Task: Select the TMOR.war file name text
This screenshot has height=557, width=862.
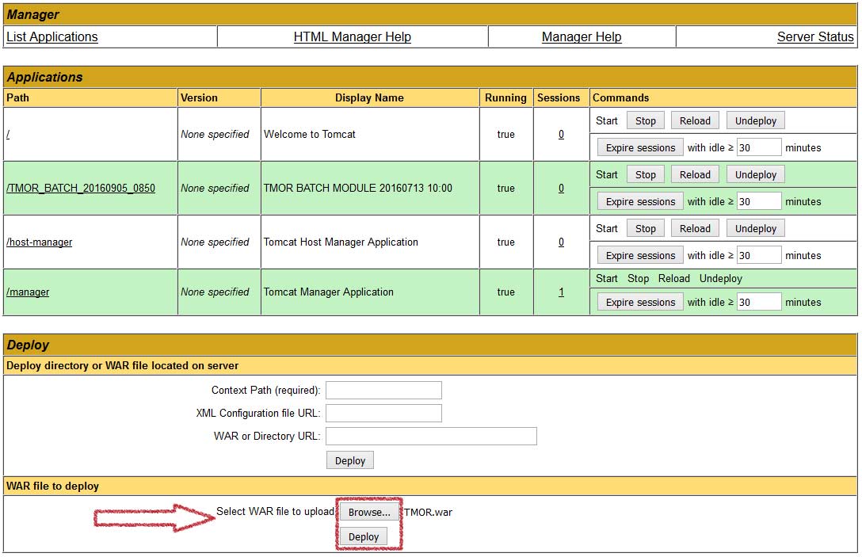Action: [429, 512]
